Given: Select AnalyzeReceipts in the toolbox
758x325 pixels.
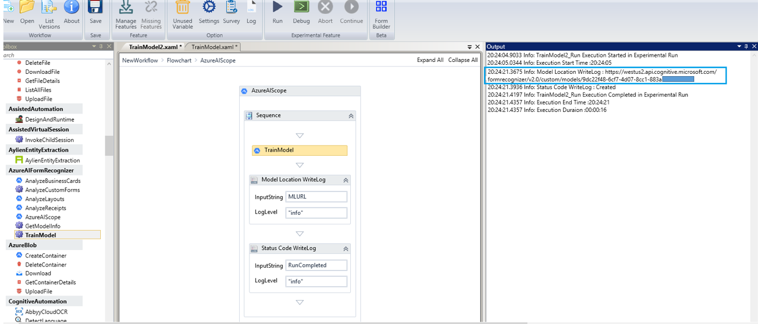Looking at the screenshot, I should click(46, 208).
